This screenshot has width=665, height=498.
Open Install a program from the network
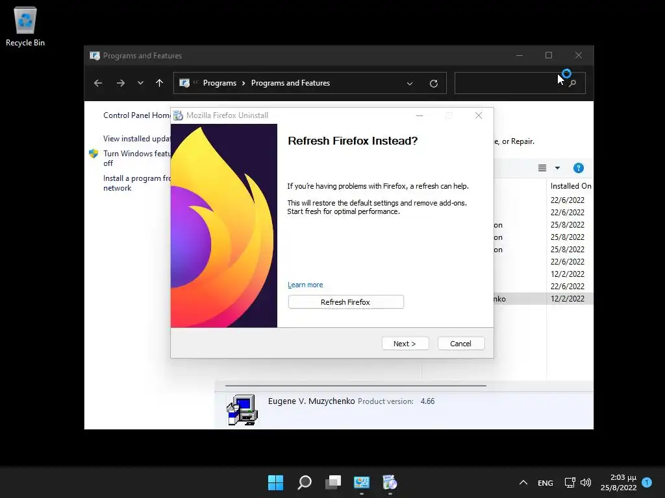(136, 183)
